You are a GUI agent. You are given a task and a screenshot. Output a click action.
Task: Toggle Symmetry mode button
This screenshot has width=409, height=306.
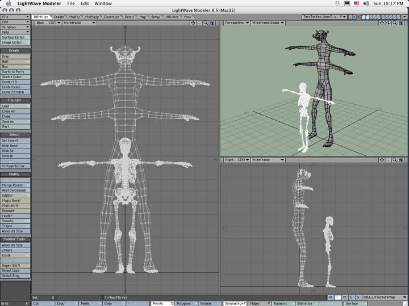pos(235,304)
